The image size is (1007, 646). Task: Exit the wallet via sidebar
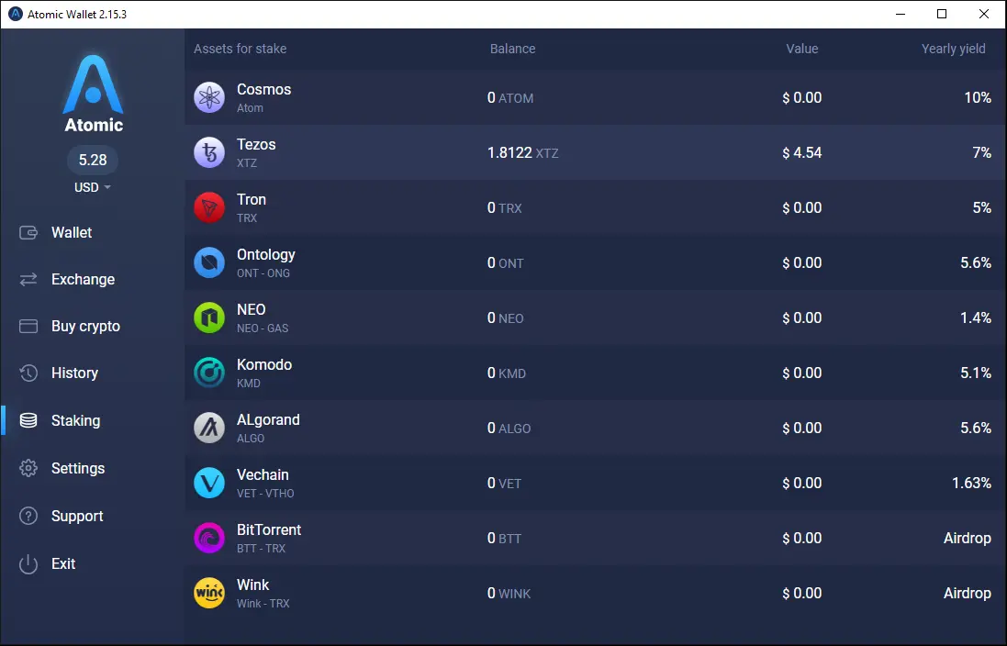[x=63, y=563]
